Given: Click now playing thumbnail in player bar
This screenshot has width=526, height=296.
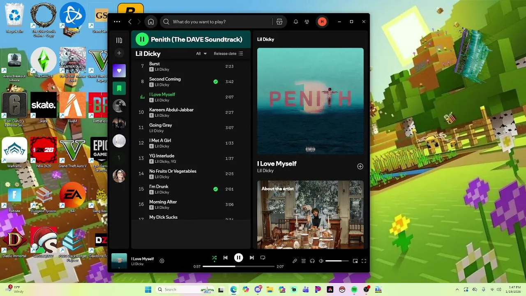Looking at the screenshot, I should pyautogui.click(x=119, y=261).
